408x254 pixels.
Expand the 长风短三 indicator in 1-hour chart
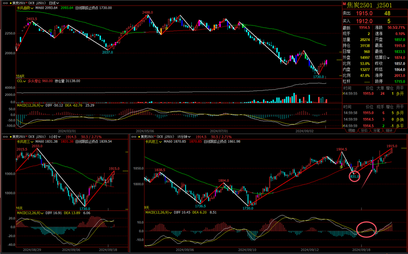[x=24, y=142]
